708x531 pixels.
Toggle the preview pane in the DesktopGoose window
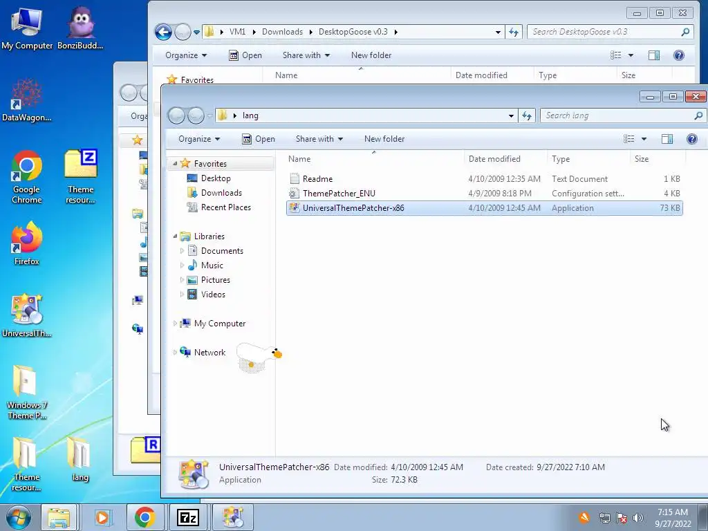pyautogui.click(x=654, y=55)
